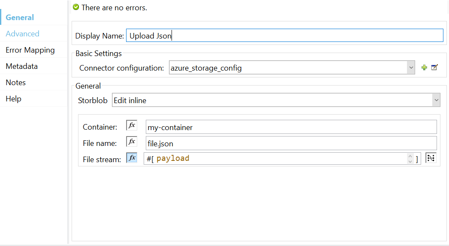Click the Display Name text field

tap(284, 36)
